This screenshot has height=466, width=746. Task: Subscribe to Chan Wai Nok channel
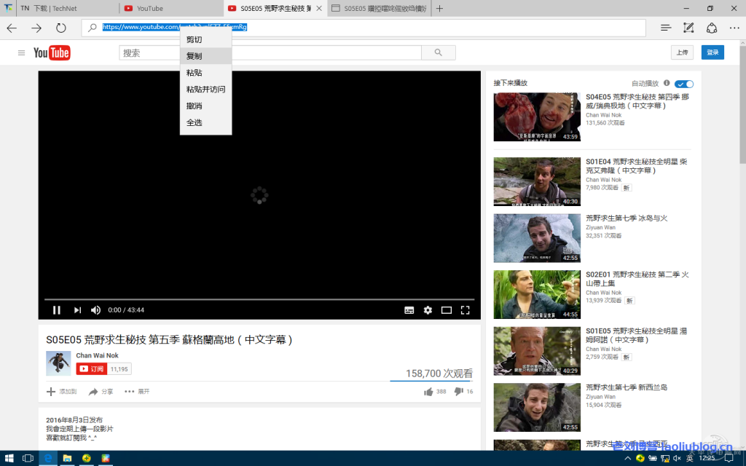(x=93, y=369)
